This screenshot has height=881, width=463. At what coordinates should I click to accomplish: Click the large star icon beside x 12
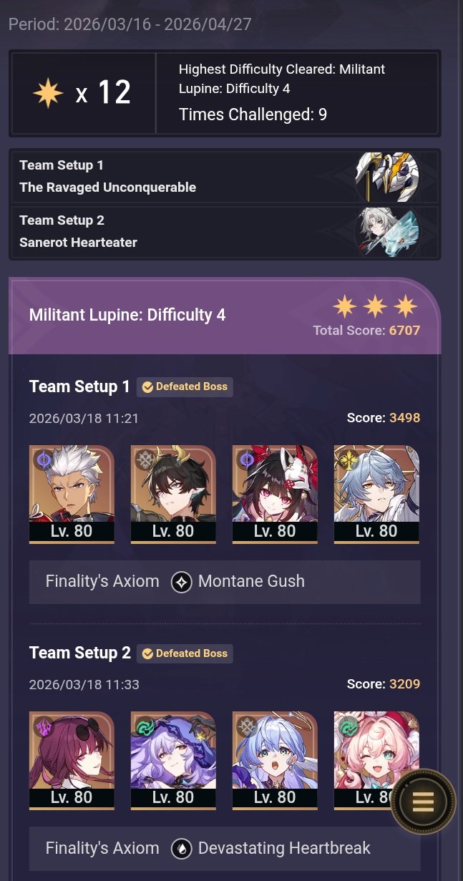[48, 93]
